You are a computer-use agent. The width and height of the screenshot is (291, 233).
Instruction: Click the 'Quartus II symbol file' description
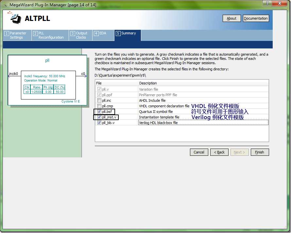pos(156,112)
